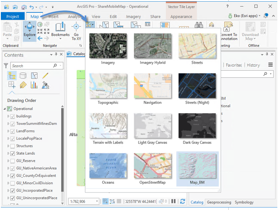Screen dimensions: 279x210
Task: Toggle LandForms layer checkbox
Action: tap(12, 131)
